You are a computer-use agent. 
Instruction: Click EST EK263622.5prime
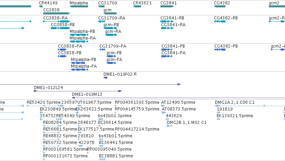(x=94, y=109)
